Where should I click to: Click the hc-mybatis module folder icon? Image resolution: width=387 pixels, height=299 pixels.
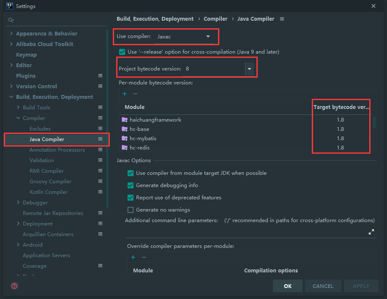(x=125, y=139)
